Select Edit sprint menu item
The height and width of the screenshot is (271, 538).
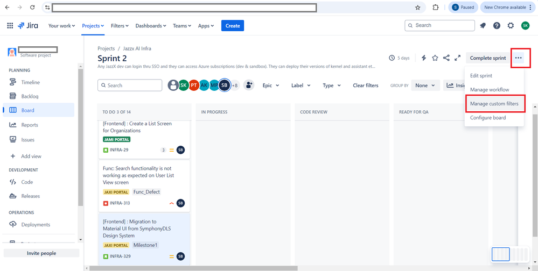click(494, 76)
